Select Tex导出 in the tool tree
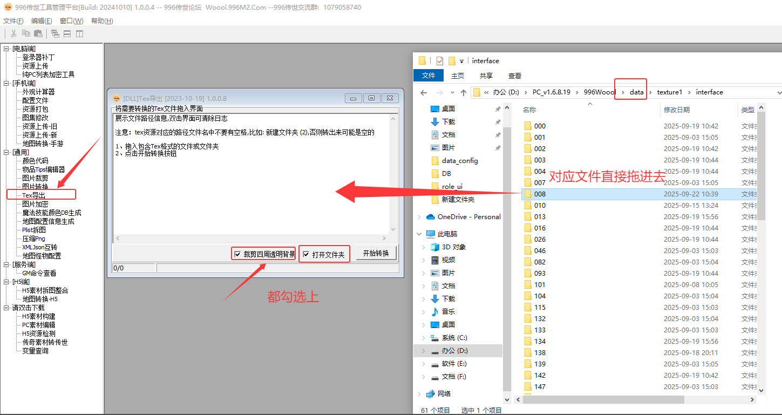 (x=33, y=195)
